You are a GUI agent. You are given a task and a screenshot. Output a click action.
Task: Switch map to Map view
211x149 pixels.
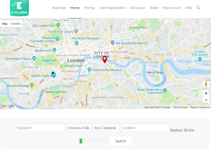pyautogui.click(x=5, y=24)
